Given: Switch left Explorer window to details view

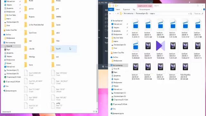Looking at the screenshot, I should pyautogui.click(x=94, y=111).
